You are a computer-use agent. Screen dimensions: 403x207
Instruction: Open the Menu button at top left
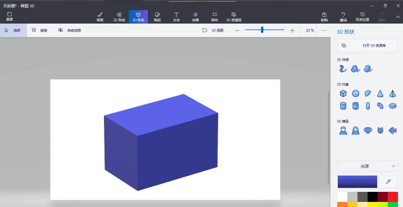click(x=10, y=17)
